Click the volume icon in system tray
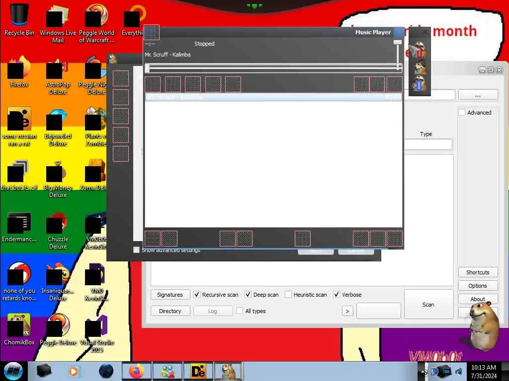The height and width of the screenshot is (381, 509). (x=459, y=372)
